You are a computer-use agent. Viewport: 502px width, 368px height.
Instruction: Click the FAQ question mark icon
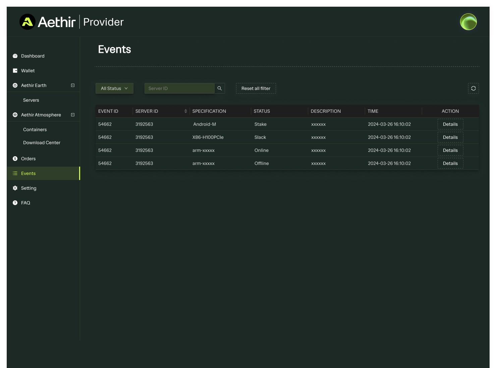[15, 203]
